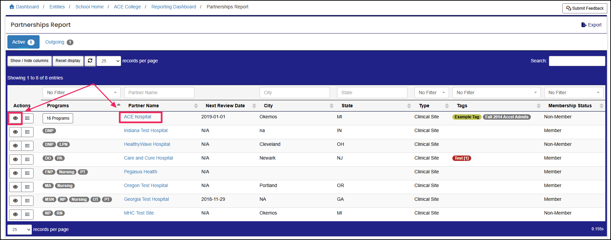Sort by Type column arrows
This screenshot has width=611, height=240.
[447, 106]
